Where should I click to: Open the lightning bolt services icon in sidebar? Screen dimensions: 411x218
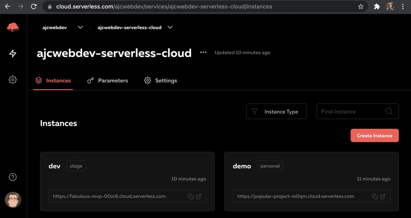coord(12,54)
